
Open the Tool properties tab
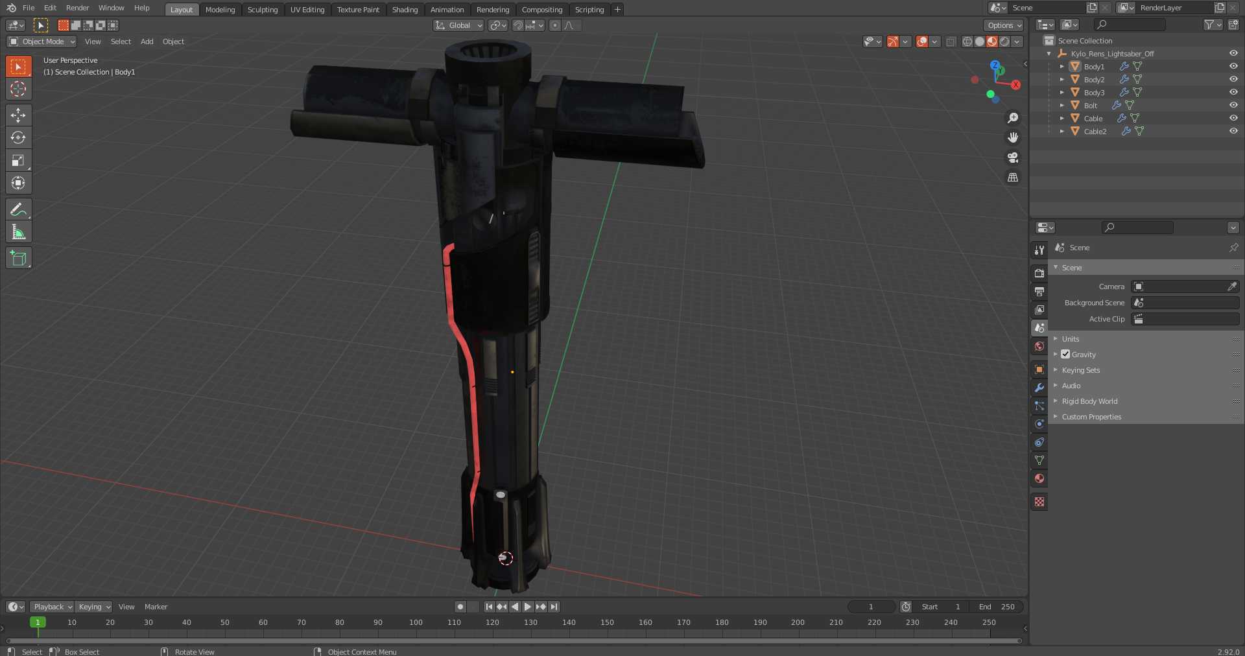coord(1039,250)
